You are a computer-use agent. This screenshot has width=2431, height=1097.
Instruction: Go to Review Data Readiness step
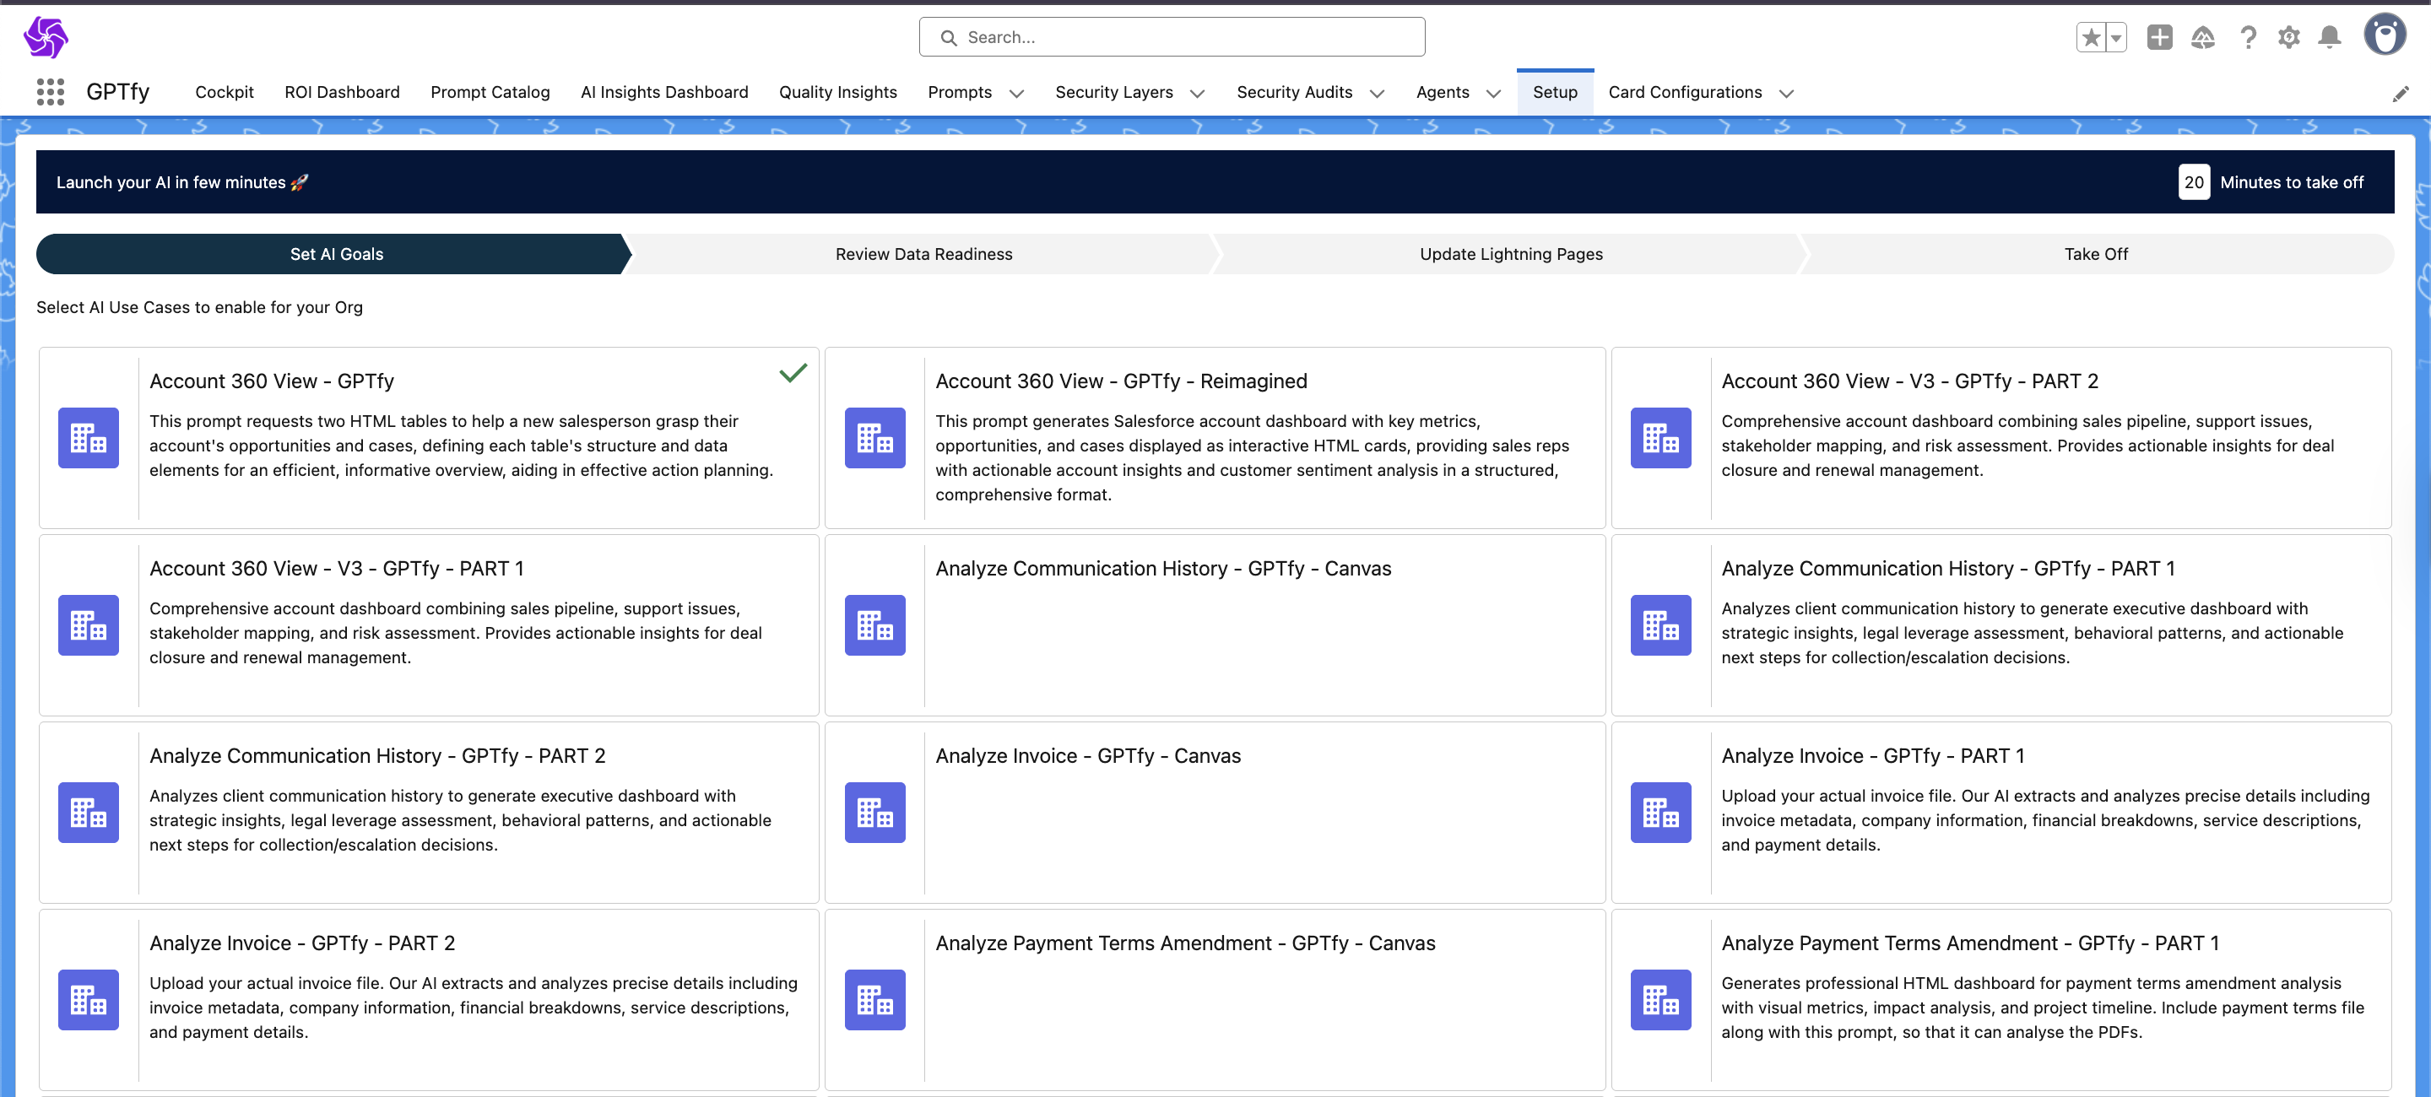pos(923,254)
